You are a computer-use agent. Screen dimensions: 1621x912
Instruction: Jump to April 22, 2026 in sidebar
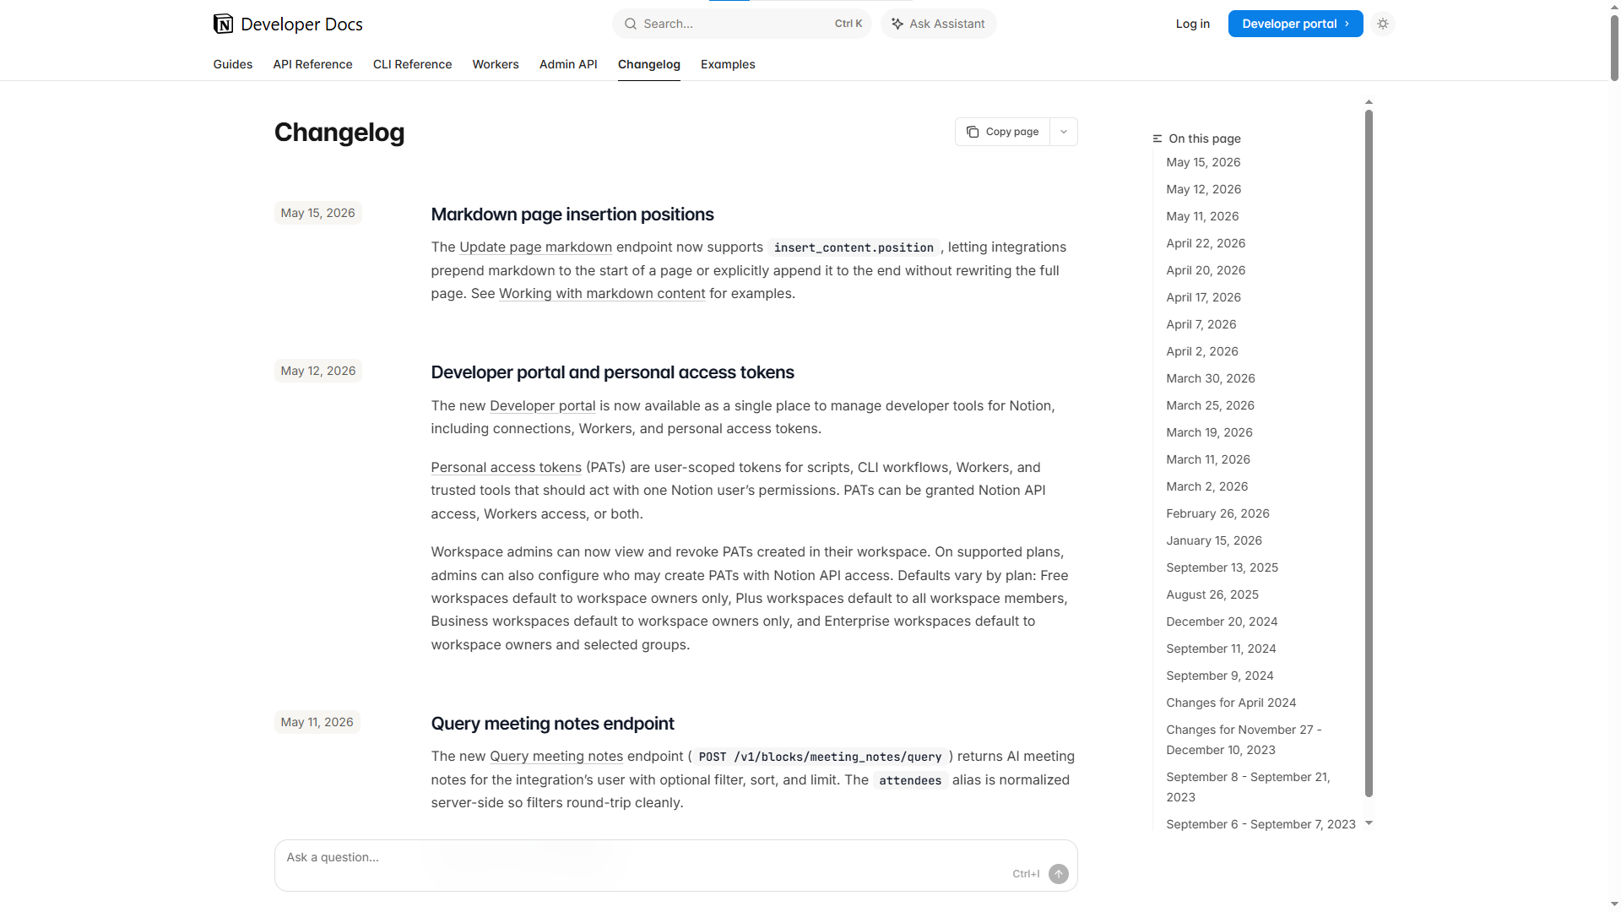(1206, 243)
